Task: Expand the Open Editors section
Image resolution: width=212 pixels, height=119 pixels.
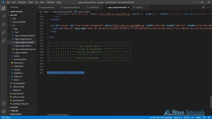Action: (17, 12)
